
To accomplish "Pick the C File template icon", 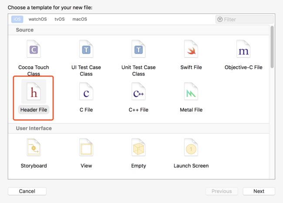I will [86, 92].
